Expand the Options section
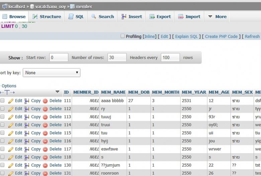Viewport: 261px width, 176px height. point(9,86)
